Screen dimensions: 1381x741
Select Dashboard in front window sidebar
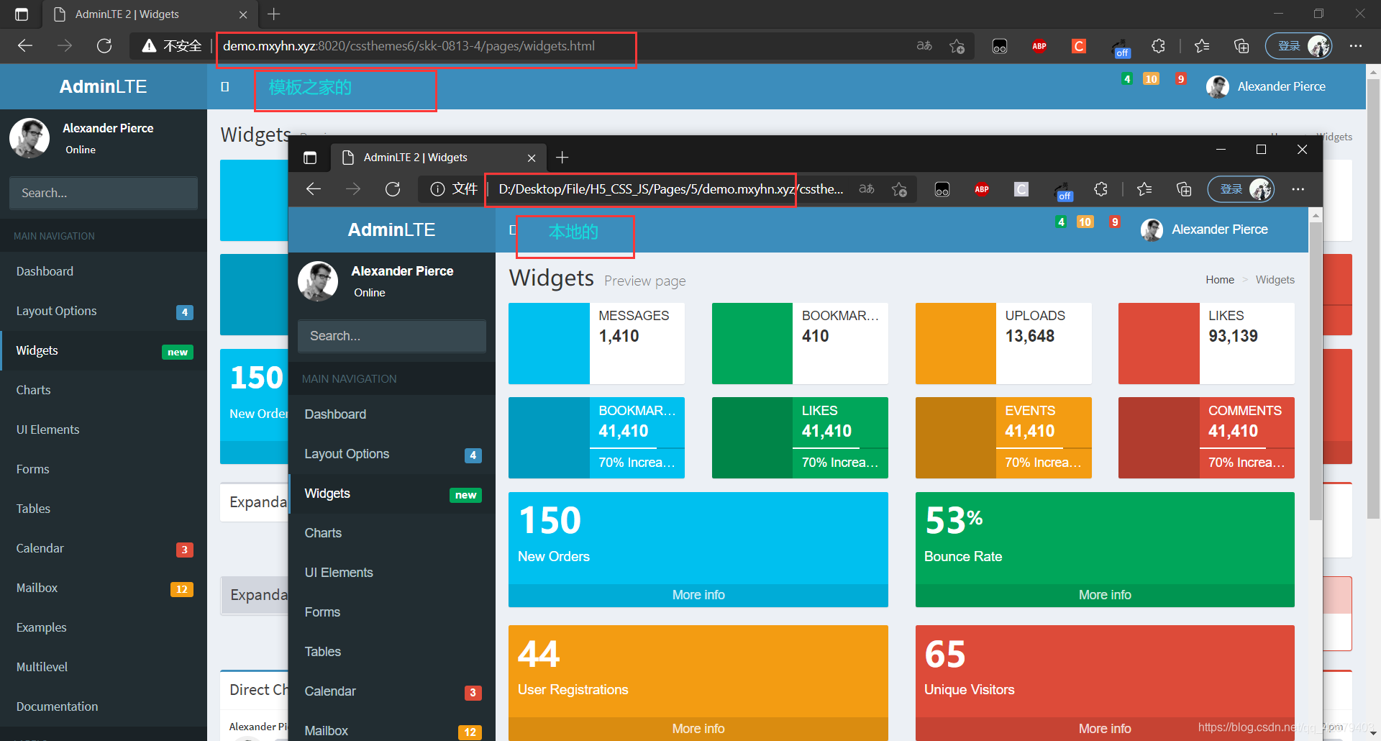click(392, 414)
